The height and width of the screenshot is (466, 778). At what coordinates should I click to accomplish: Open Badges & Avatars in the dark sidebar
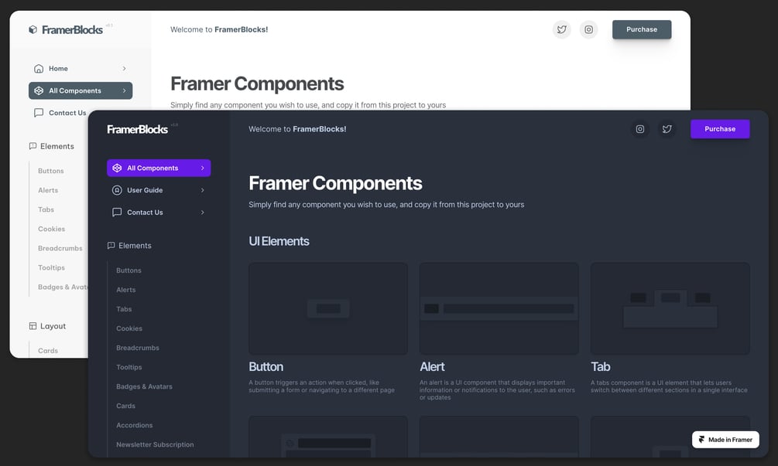[144, 386]
